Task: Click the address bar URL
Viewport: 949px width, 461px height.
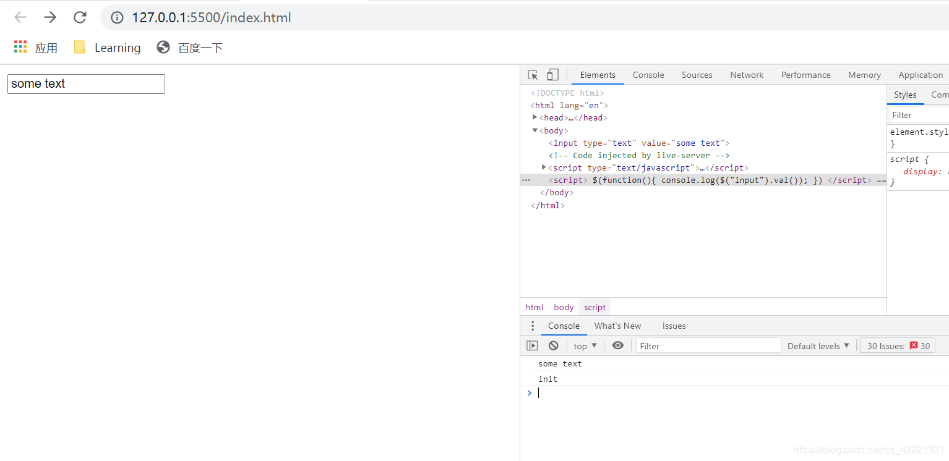Action: pos(211,18)
